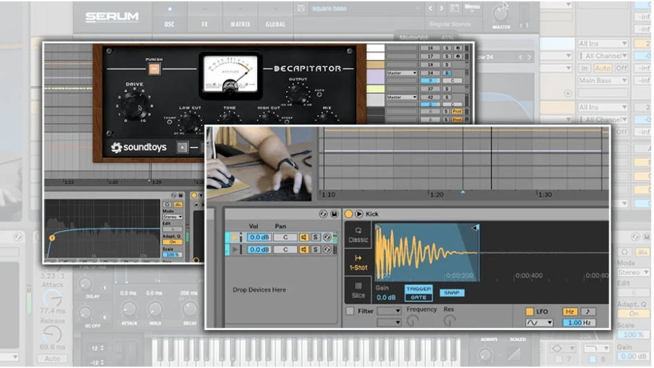
Task: Open Master dropdown on track 24 row
Action: pos(401,73)
